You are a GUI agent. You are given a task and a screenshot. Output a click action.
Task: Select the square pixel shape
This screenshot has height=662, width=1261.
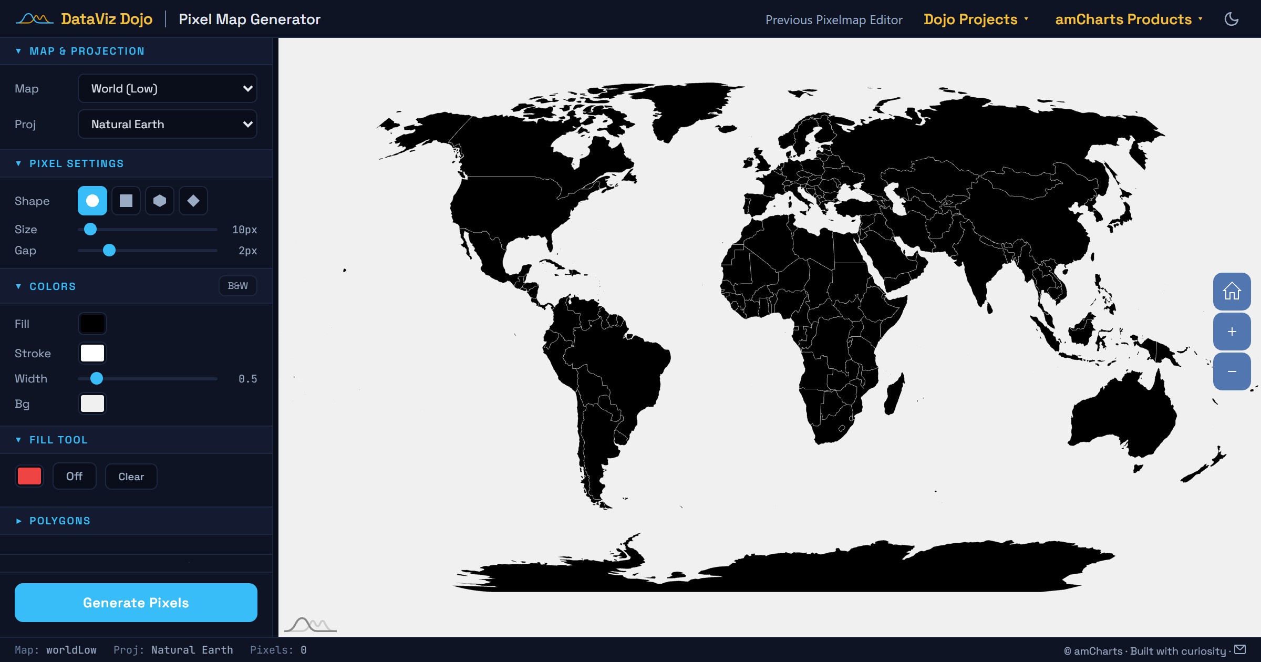click(126, 201)
